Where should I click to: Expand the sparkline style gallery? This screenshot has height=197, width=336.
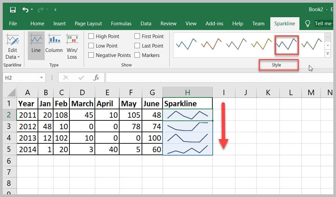pyautogui.click(x=328, y=54)
